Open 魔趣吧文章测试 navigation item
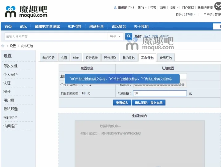Screen dimensions: 221x167 pyautogui.click(x=47, y=26)
